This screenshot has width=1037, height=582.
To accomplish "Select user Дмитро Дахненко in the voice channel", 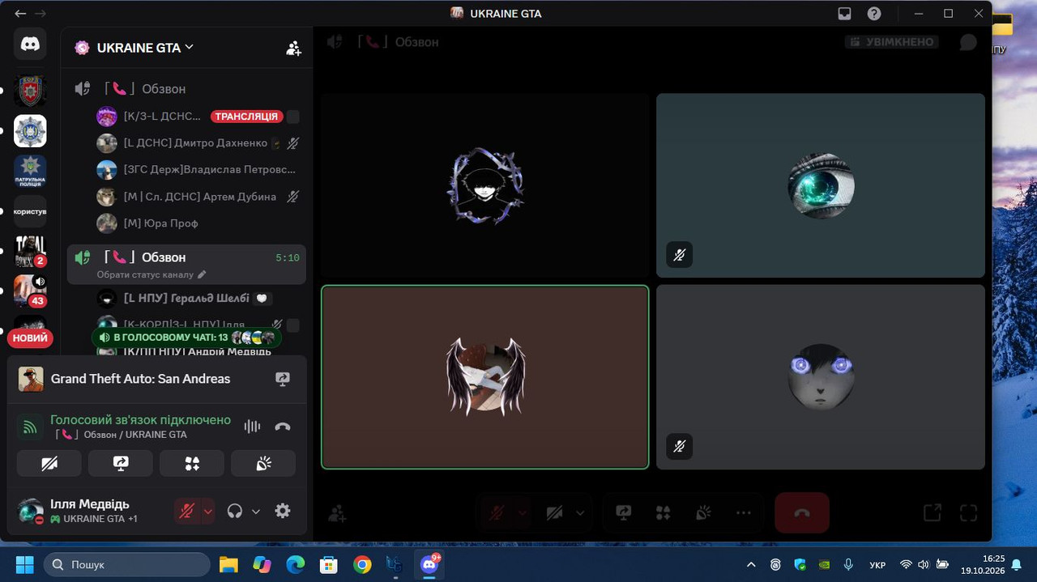I will (198, 143).
